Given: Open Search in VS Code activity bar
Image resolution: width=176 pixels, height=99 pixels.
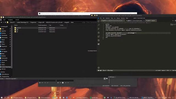Looking at the screenshot, I should 98,25.
